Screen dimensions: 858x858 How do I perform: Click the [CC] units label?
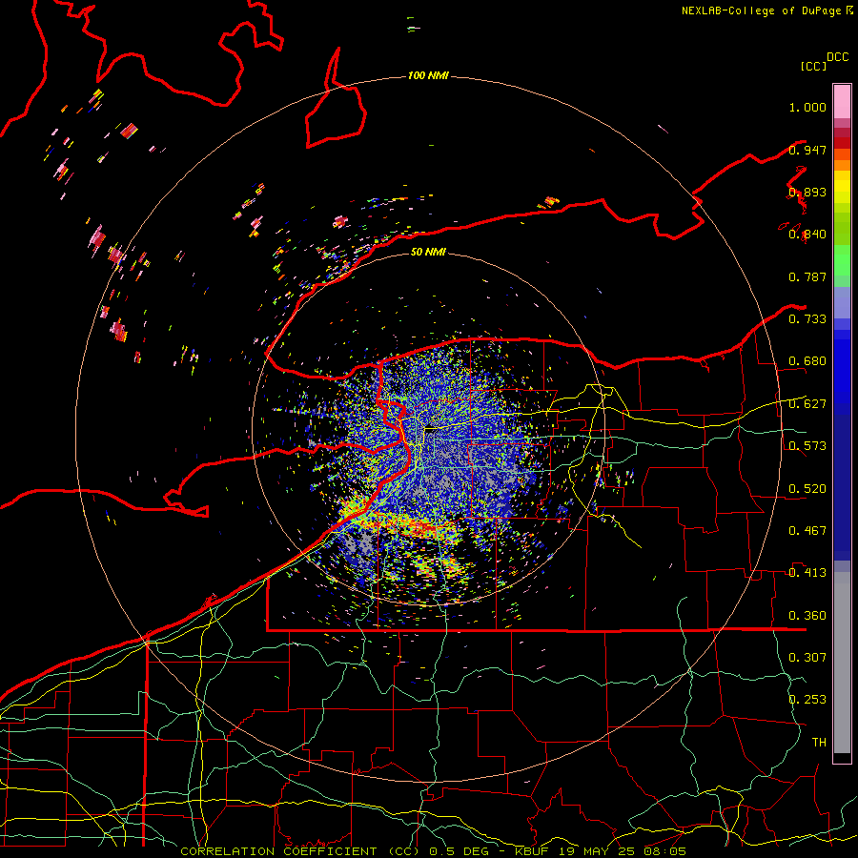pos(813,66)
